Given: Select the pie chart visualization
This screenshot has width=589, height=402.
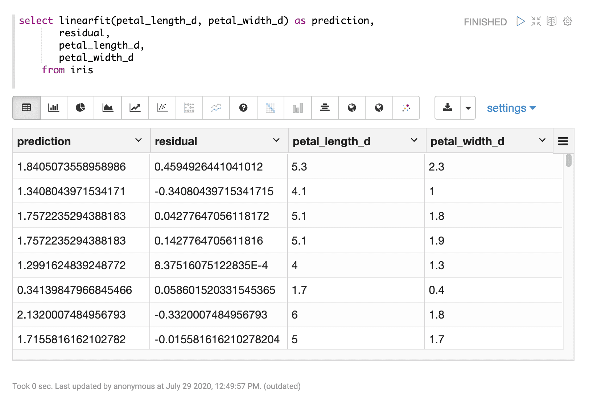Looking at the screenshot, I should coord(80,108).
